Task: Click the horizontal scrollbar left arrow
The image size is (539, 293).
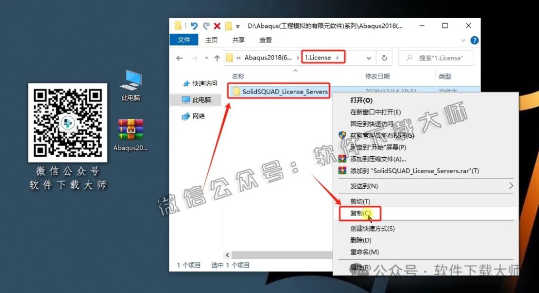Action: pos(227,255)
